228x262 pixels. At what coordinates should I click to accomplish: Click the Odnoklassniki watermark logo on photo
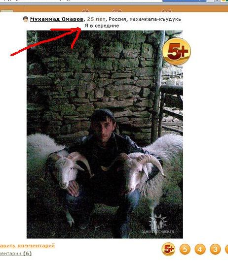(x=158, y=225)
